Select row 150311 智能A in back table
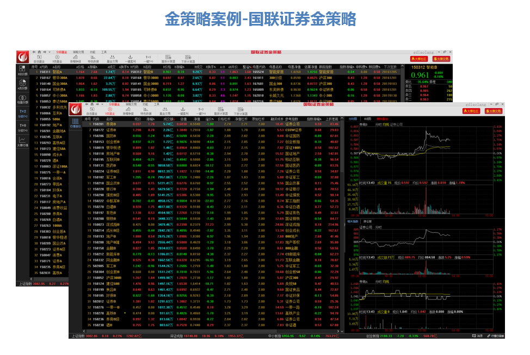The width and height of the screenshot is (530, 355). click(x=215, y=72)
